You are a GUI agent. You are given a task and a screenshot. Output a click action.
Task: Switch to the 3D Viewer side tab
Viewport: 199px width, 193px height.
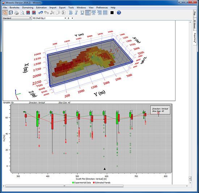point(194,24)
